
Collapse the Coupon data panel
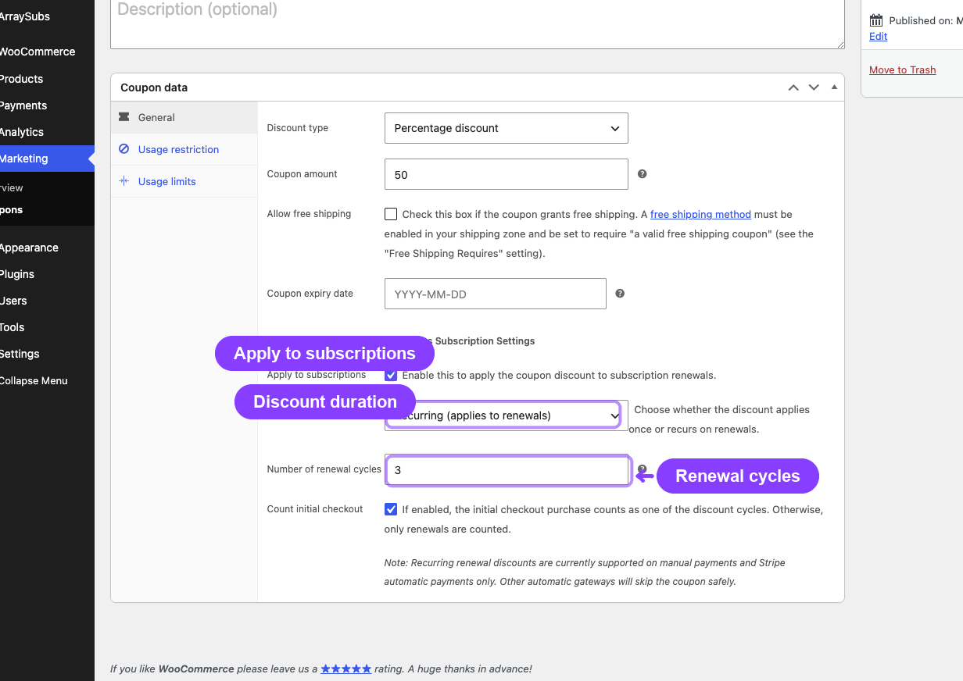(x=834, y=87)
